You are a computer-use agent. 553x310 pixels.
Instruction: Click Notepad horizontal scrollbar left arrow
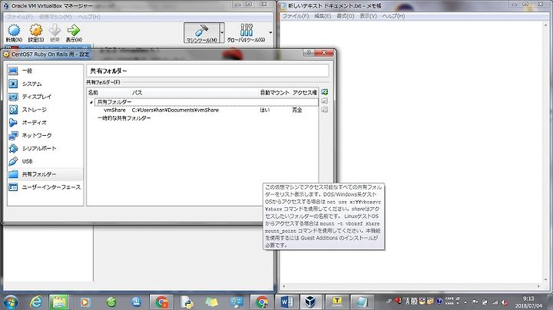pyautogui.click(x=284, y=286)
